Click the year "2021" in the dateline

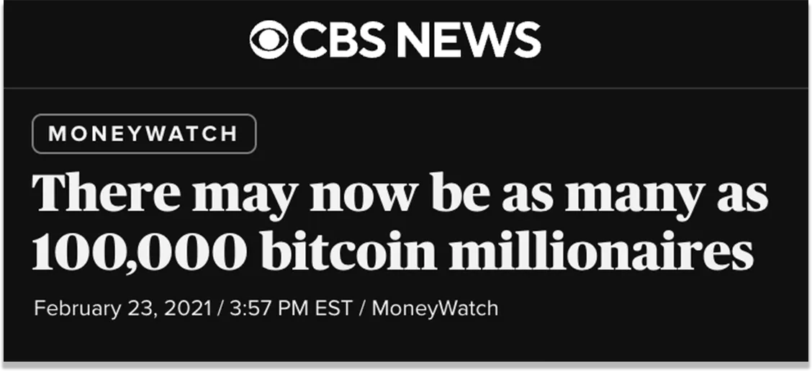tap(187, 308)
